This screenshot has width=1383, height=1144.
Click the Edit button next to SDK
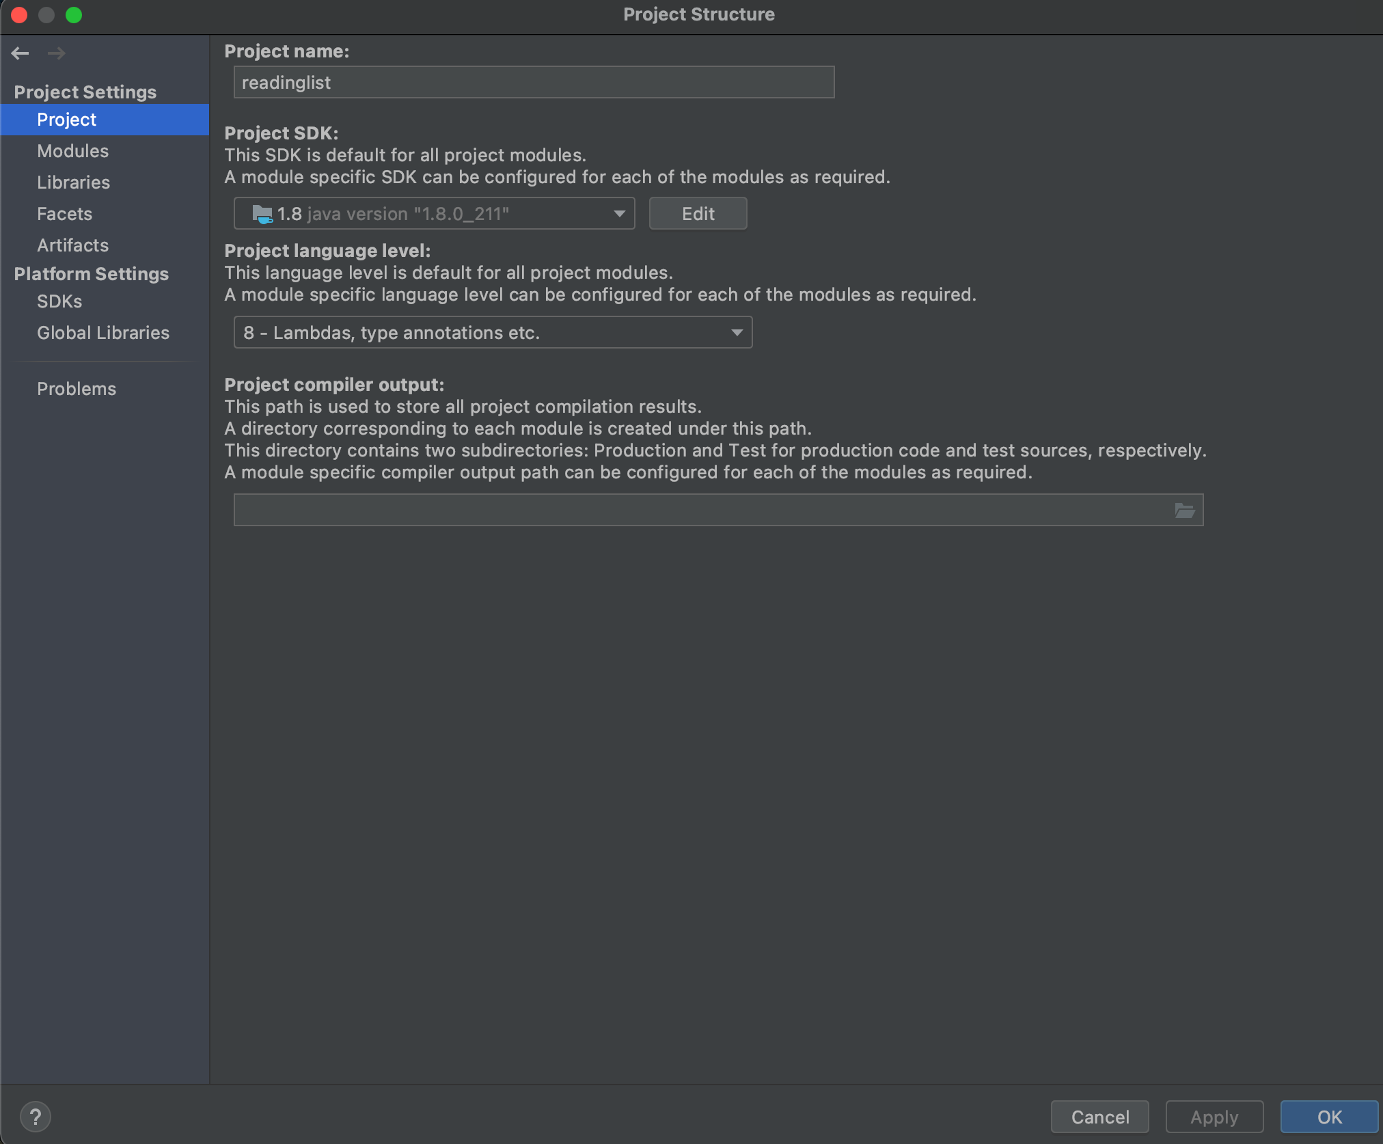(697, 214)
